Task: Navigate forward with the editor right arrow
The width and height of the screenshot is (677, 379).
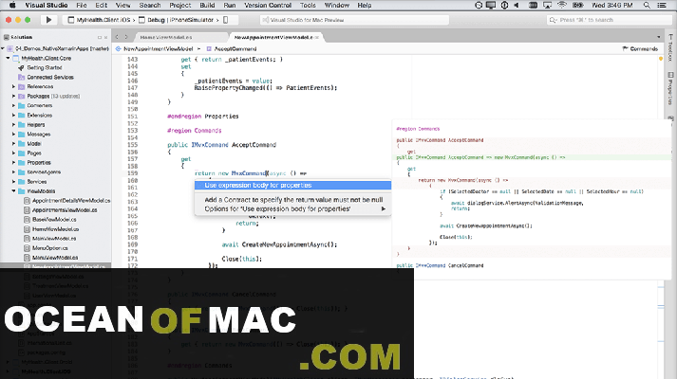Action: click(x=126, y=37)
